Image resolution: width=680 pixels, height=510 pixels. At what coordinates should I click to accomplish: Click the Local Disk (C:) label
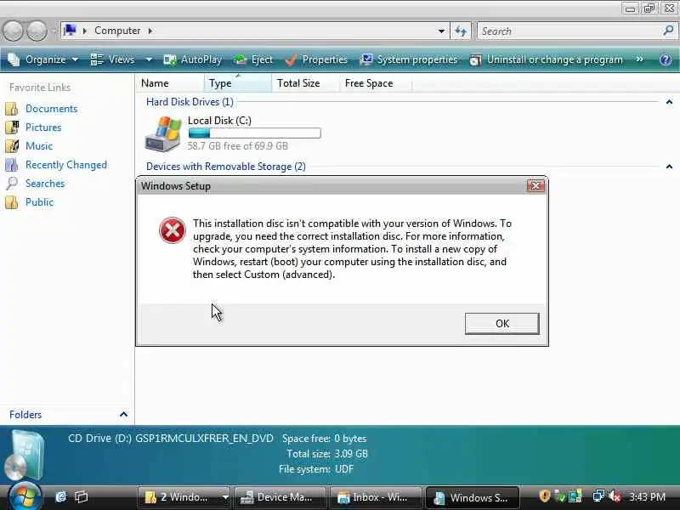click(219, 121)
